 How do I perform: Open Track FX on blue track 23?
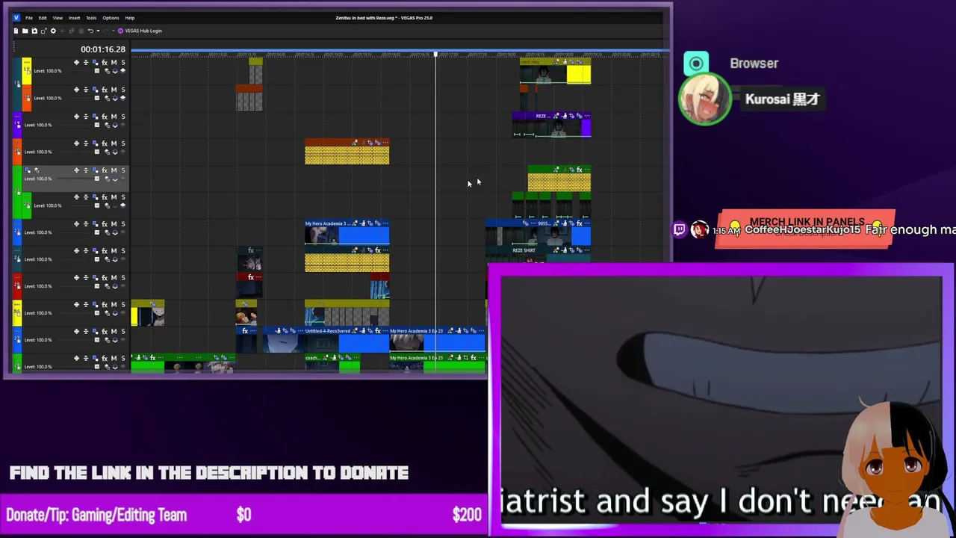tap(105, 224)
